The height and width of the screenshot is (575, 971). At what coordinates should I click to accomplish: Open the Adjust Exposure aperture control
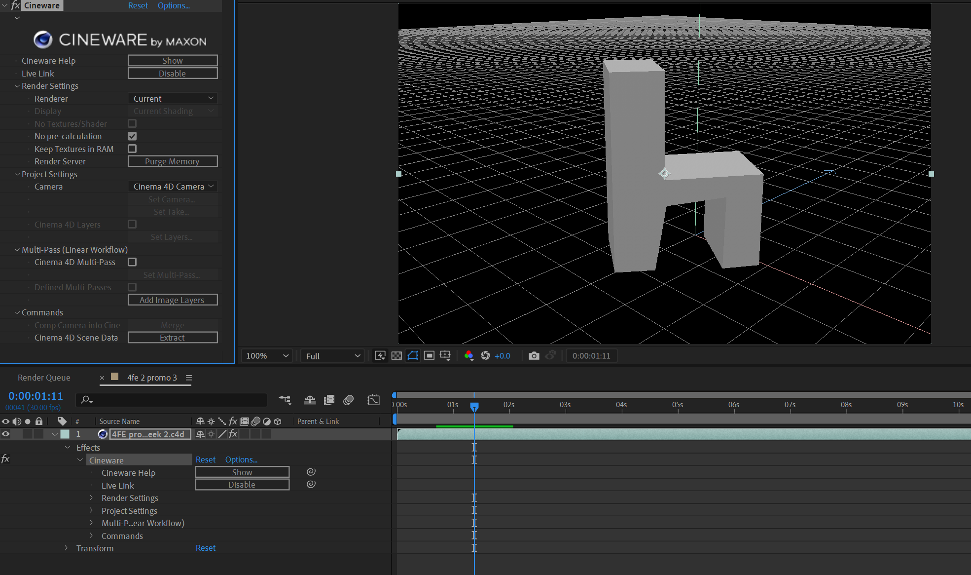point(486,355)
